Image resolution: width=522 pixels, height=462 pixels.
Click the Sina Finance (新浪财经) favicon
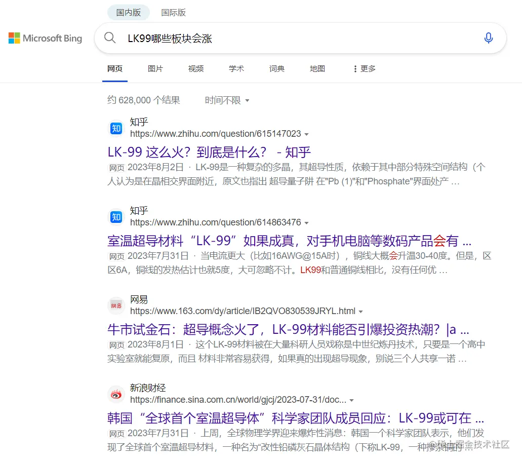pyautogui.click(x=116, y=395)
